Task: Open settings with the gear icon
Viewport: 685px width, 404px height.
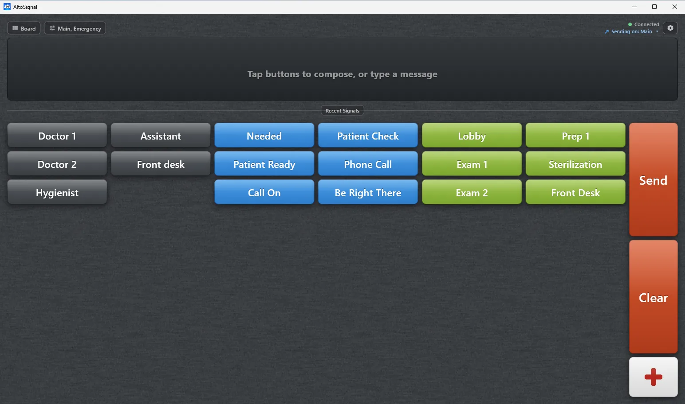Action: coord(670,28)
